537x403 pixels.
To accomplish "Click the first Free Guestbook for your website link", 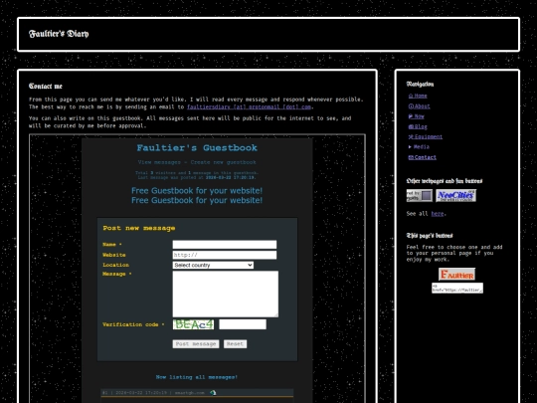I will tap(197, 190).
